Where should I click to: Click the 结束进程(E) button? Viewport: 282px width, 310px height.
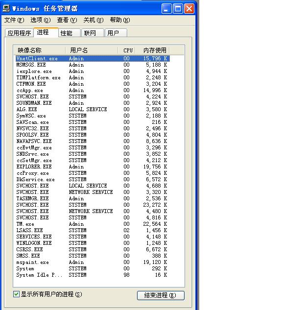point(161,295)
